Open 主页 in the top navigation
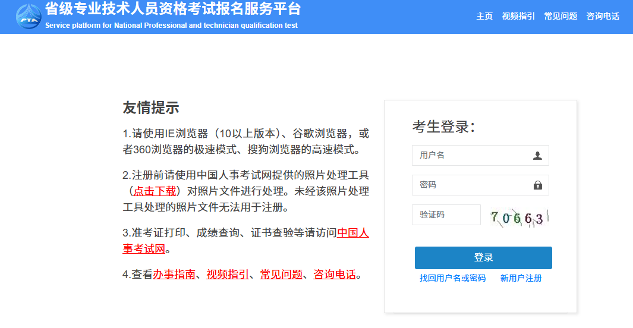 pos(484,17)
